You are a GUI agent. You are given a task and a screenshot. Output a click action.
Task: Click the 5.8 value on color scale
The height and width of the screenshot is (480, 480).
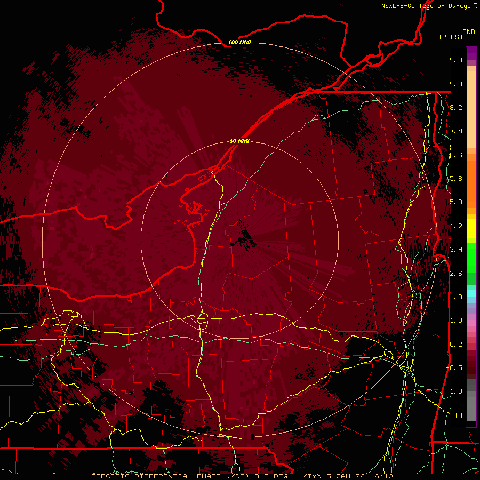(456, 179)
